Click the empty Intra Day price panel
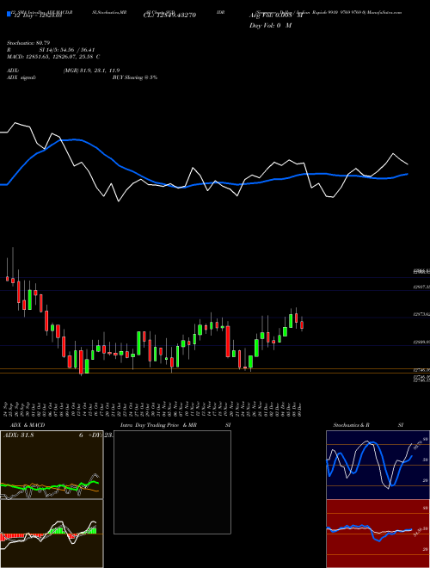The image size is (430, 568). pos(172,482)
